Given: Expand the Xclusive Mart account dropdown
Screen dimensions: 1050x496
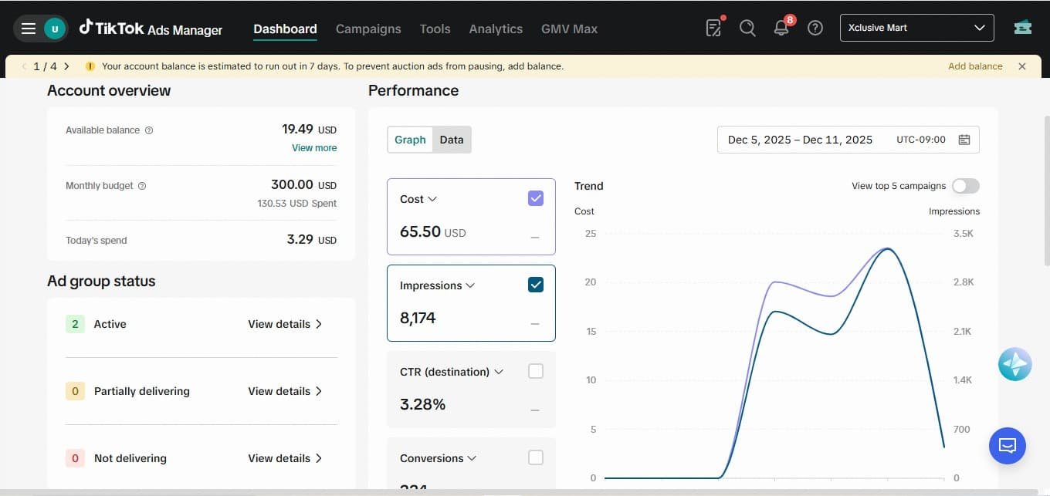Looking at the screenshot, I should [916, 28].
